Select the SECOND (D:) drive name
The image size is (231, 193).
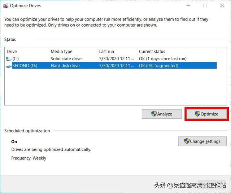click(25, 66)
